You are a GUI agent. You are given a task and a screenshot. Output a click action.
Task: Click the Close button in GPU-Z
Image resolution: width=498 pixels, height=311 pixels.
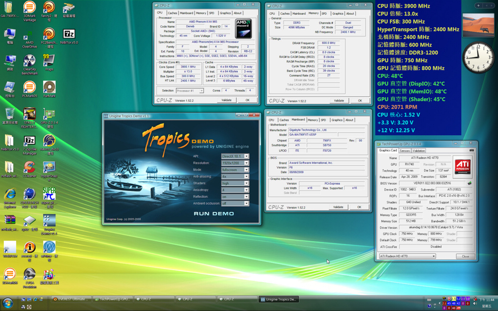(465, 256)
